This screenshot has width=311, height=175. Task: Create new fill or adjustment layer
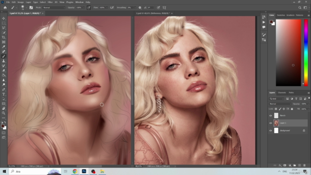290,165
